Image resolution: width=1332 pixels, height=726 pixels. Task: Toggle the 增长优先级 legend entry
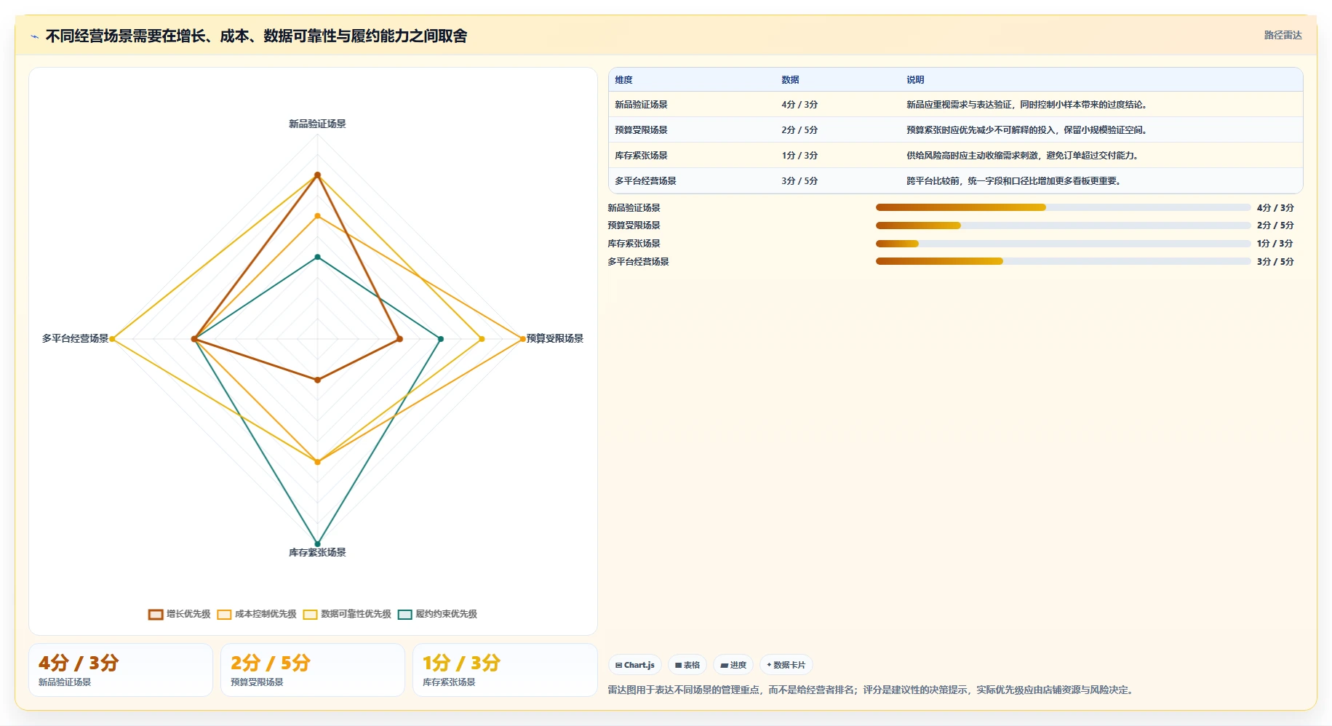[x=179, y=614]
